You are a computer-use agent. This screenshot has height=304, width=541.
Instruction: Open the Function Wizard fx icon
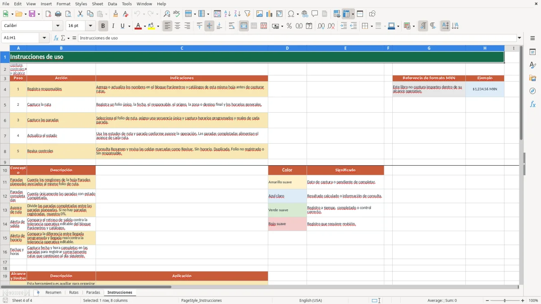pyautogui.click(x=56, y=38)
